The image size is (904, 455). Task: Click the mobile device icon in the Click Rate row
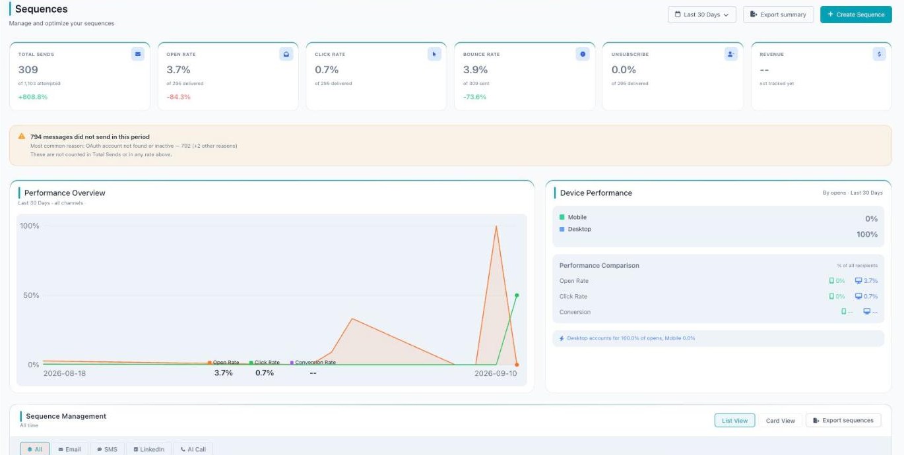[831, 296]
